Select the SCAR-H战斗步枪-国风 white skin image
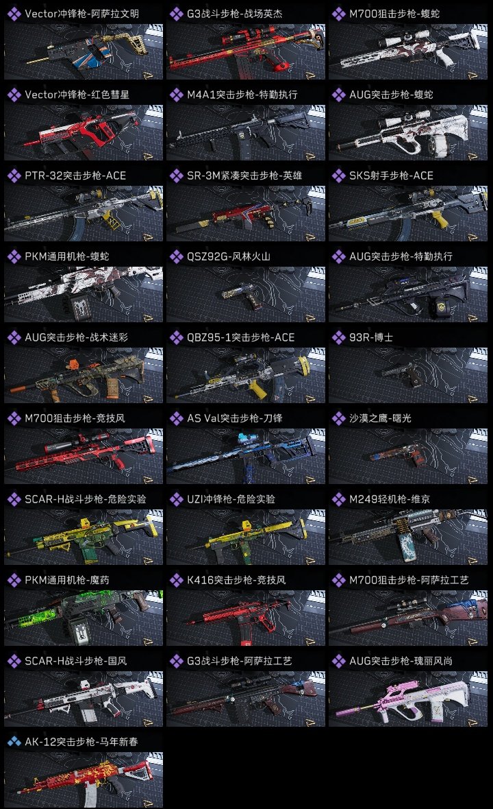Viewport: 493px width, 809px height. [84, 699]
